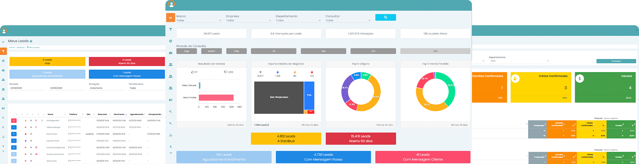639x164 pixels.
Task: Open the Departamento dropdown in center dashboard
Action: 298,21
